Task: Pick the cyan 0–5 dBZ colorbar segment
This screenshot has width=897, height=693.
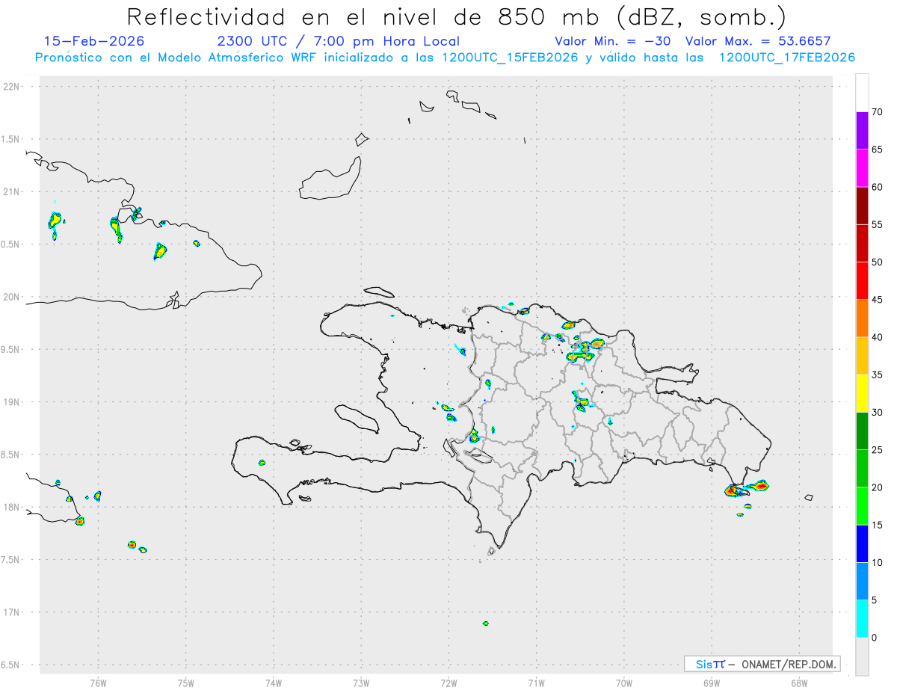Action: (x=862, y=618)
